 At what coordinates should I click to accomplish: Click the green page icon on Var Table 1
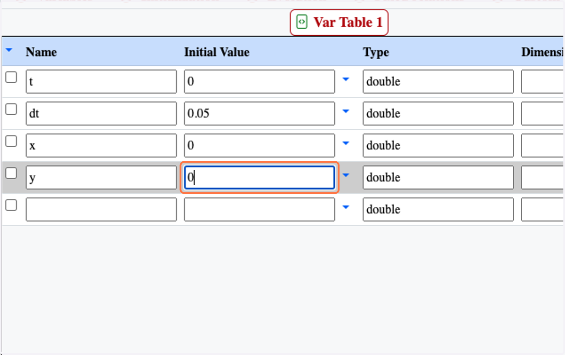[302, 22]
